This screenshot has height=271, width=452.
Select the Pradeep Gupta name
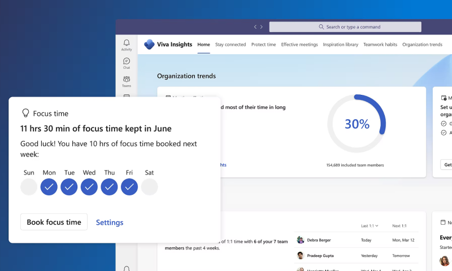[320, 255]
